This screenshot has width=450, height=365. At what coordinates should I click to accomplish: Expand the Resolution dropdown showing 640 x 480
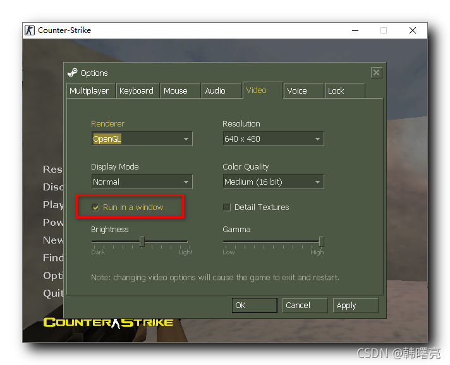(x=274, y=139)
